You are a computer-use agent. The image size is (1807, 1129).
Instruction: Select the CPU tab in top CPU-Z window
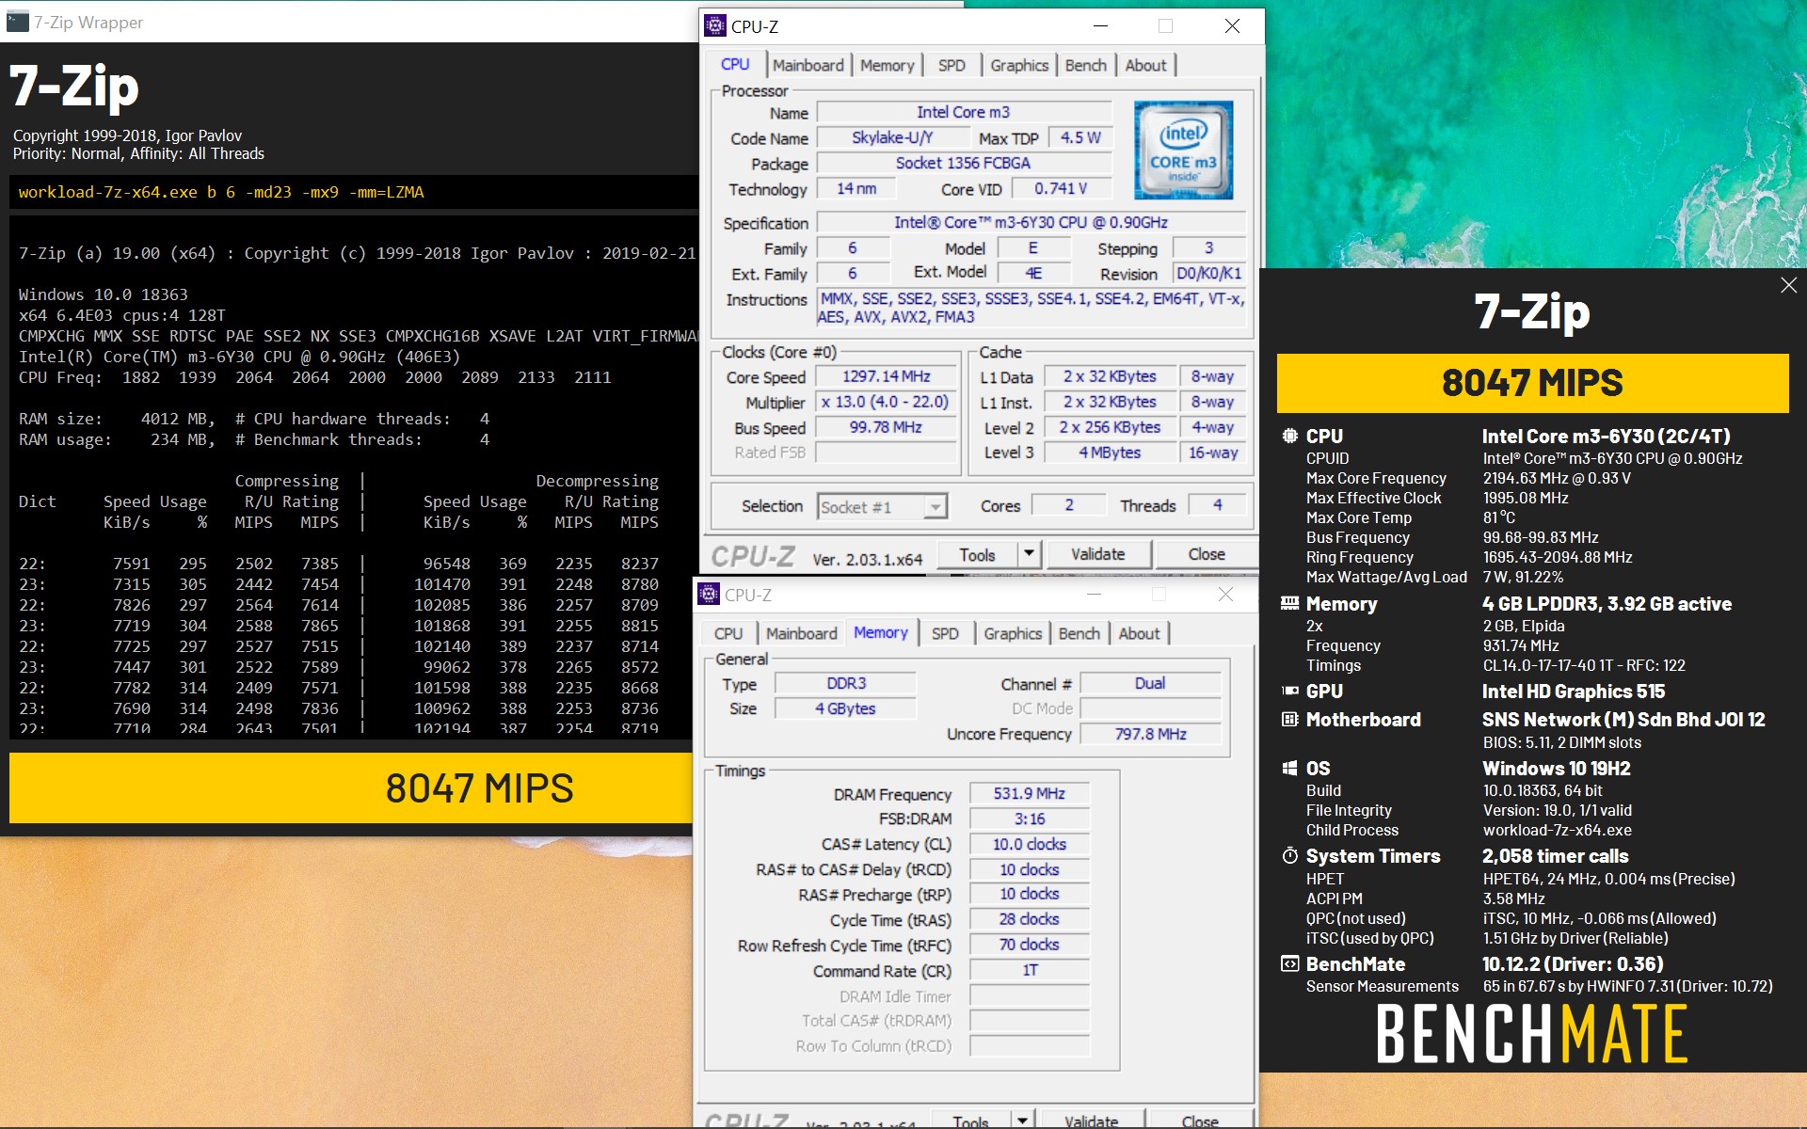[x=735, y=64]
